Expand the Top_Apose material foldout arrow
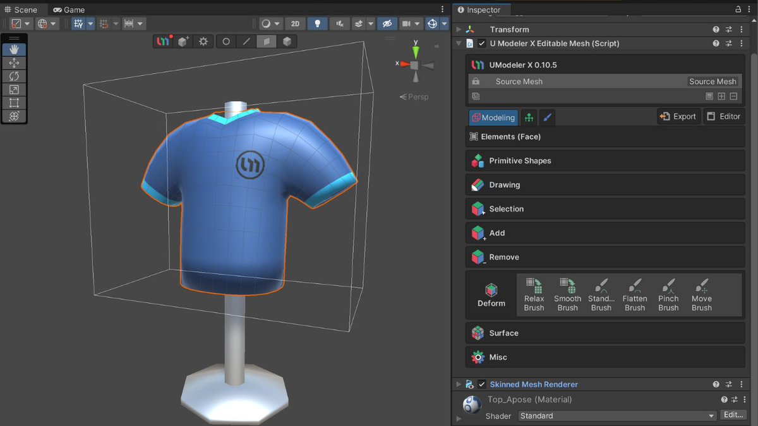 (459, 418)
